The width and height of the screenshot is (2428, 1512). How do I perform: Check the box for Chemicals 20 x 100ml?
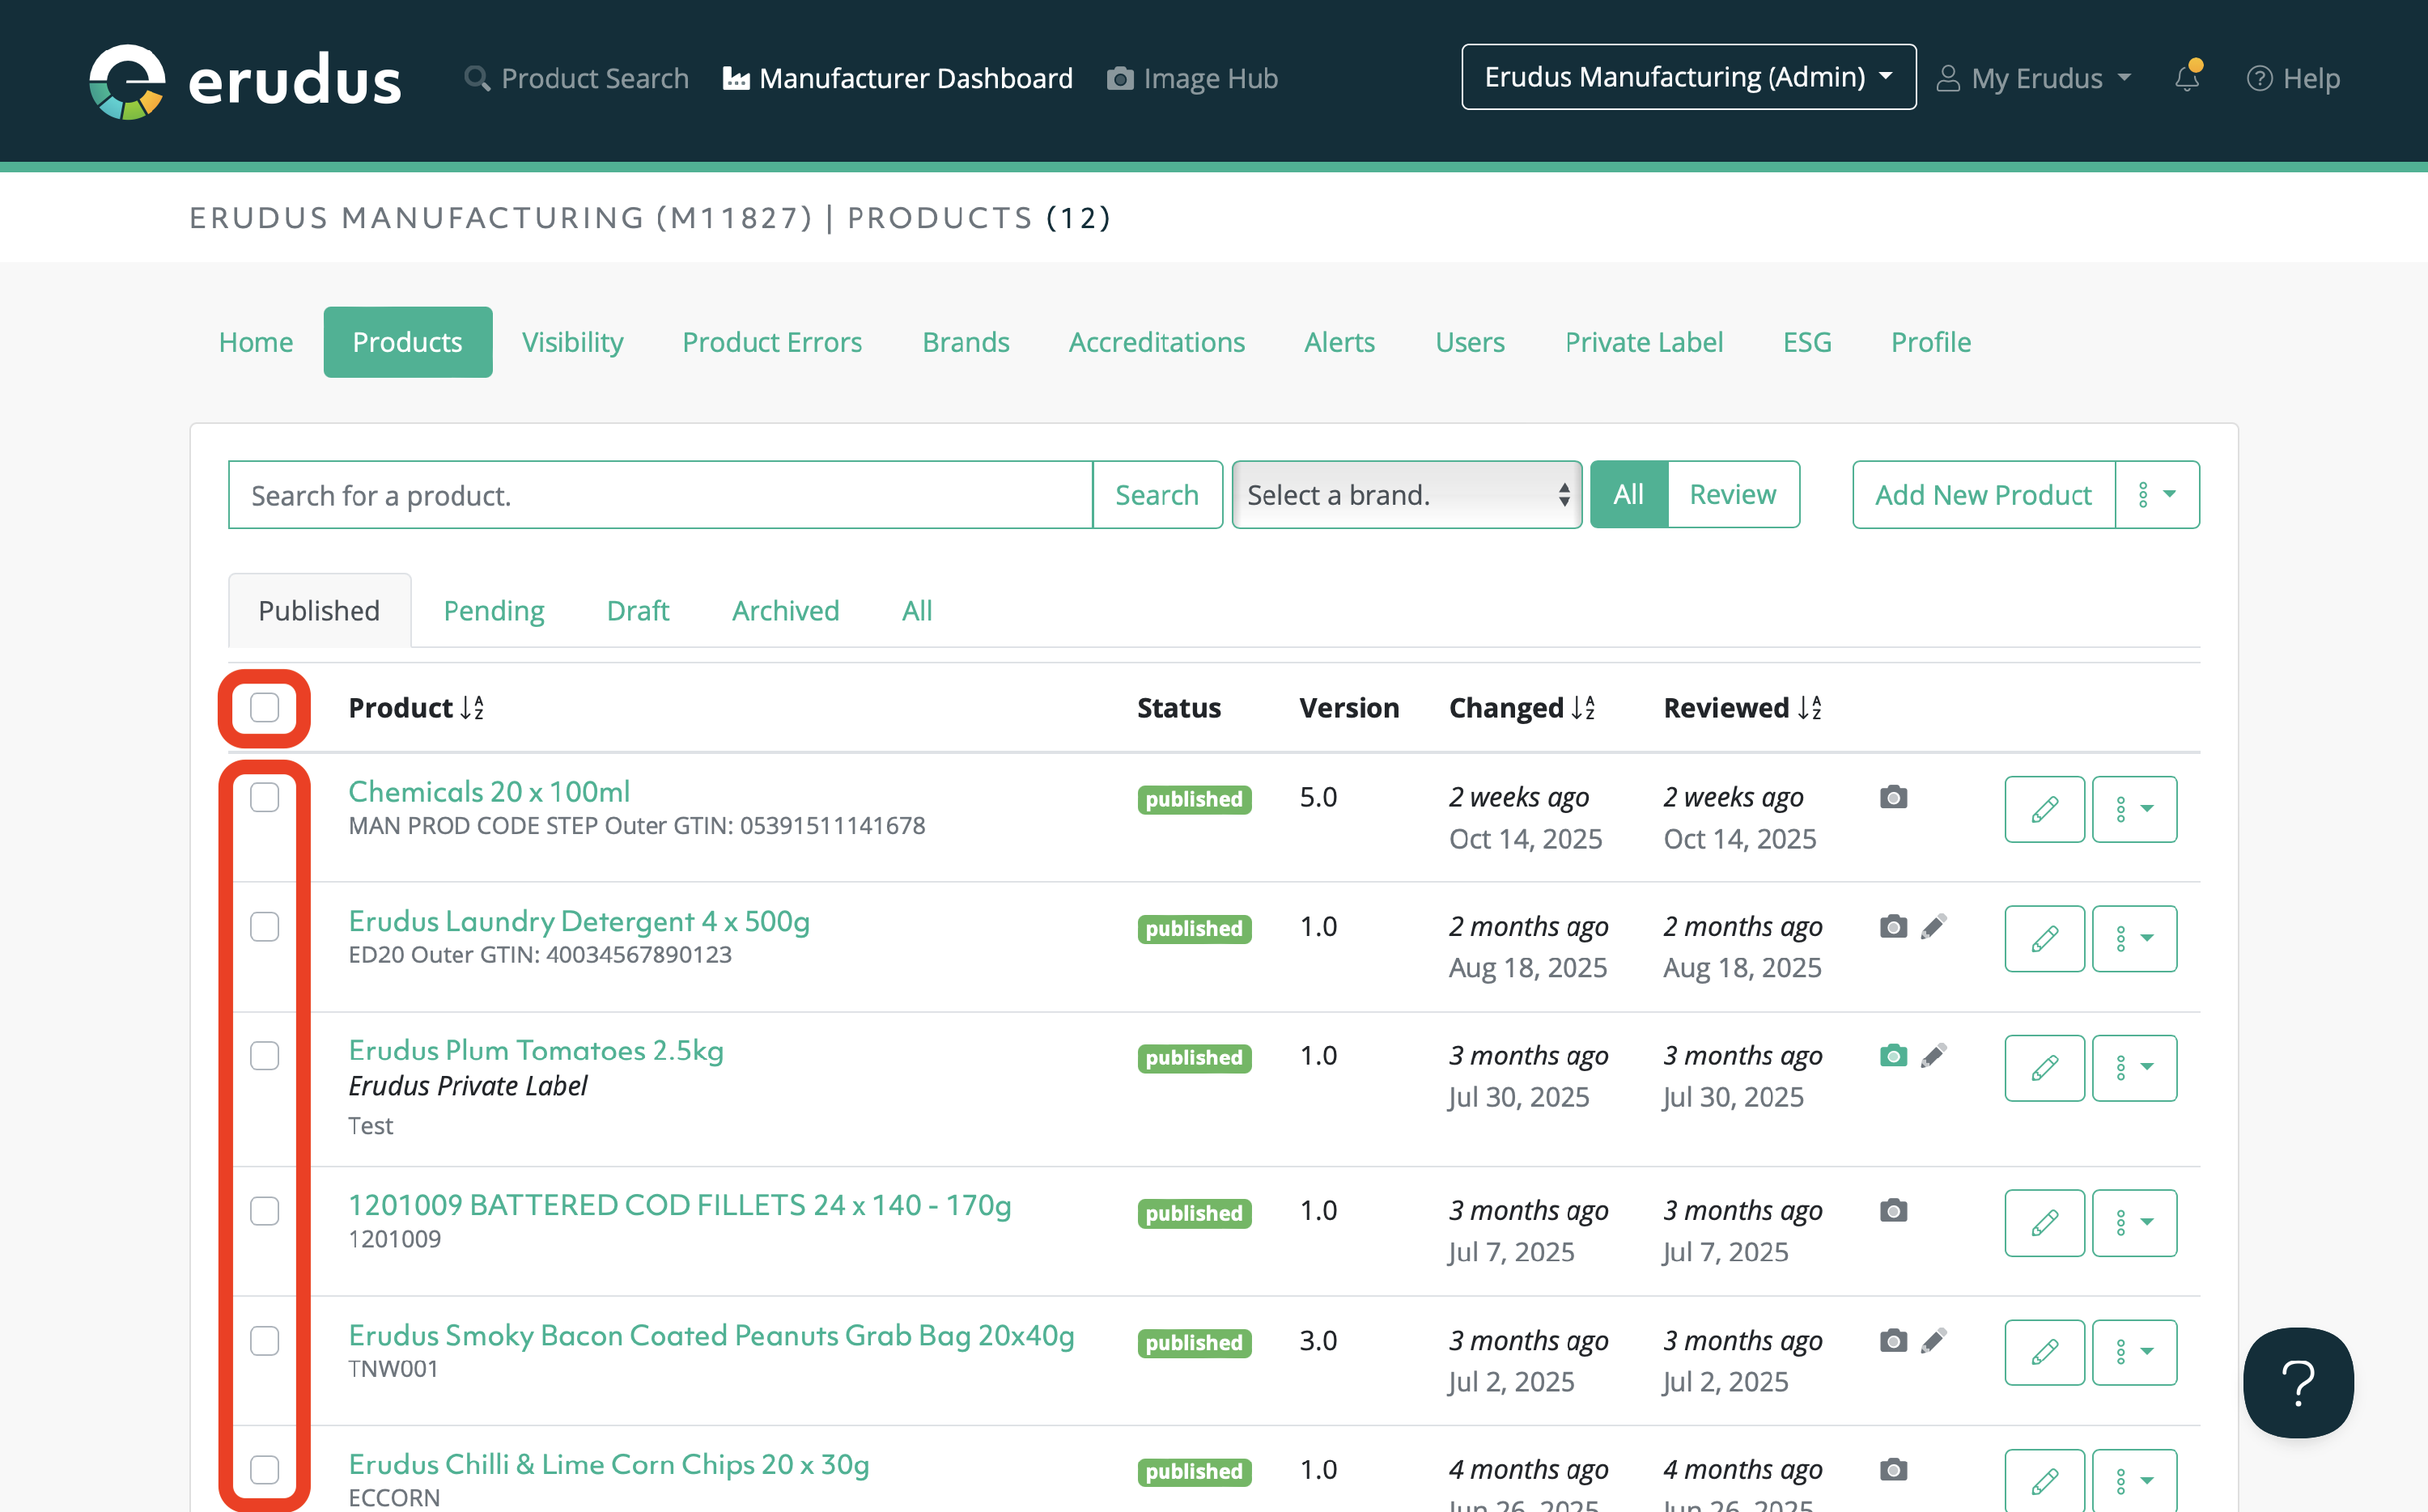pyautogui.click(x=264, y=797)
